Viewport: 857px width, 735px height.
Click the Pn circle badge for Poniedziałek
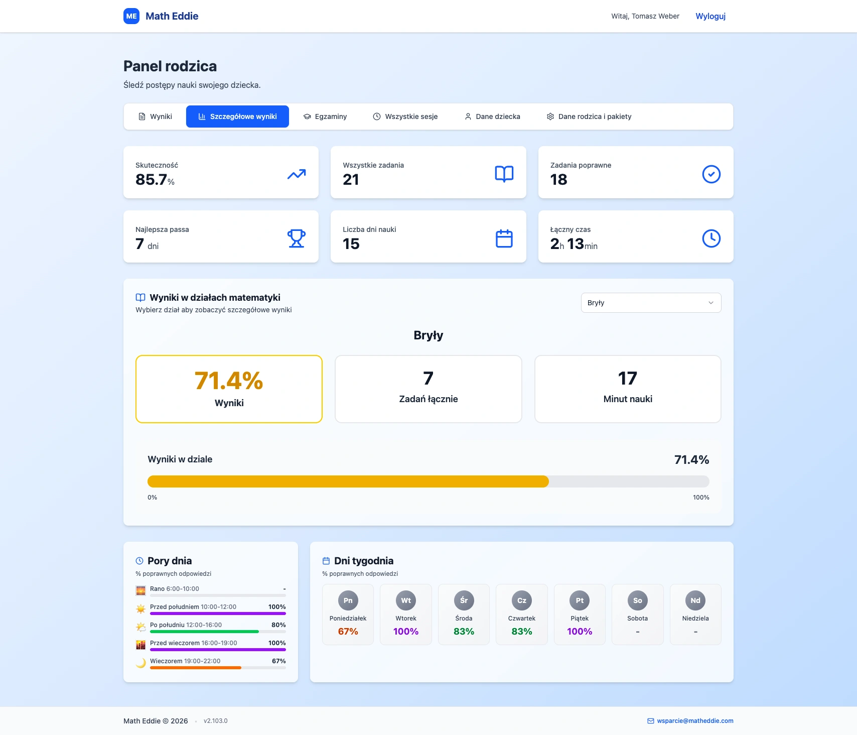pyautogui.click(x=348, y=600)
